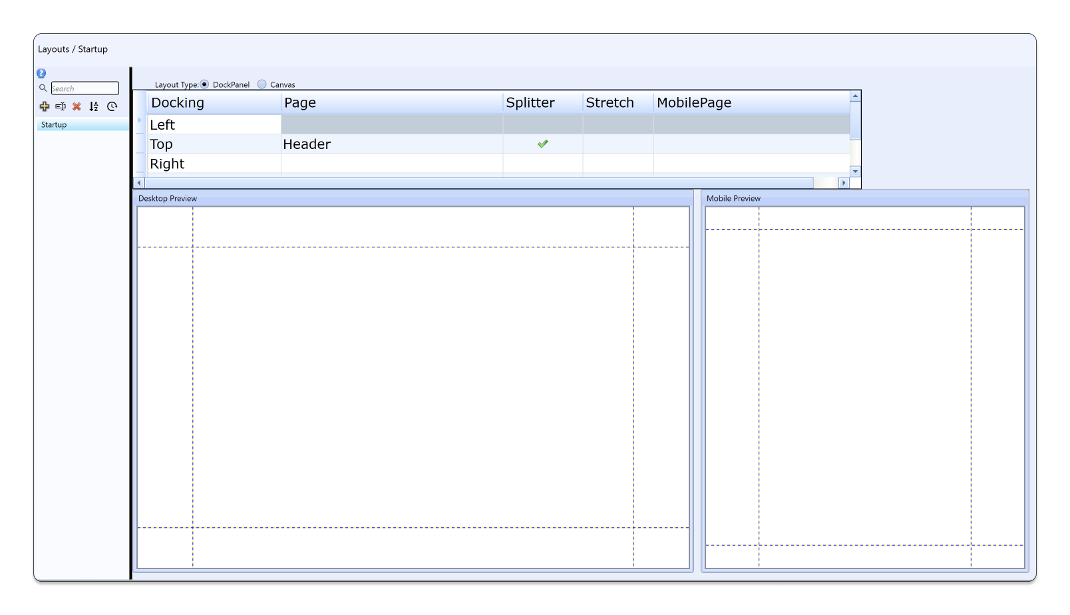
Task: Toggle the Splitter checkmark in the Top row
Action: click(543, 144)
